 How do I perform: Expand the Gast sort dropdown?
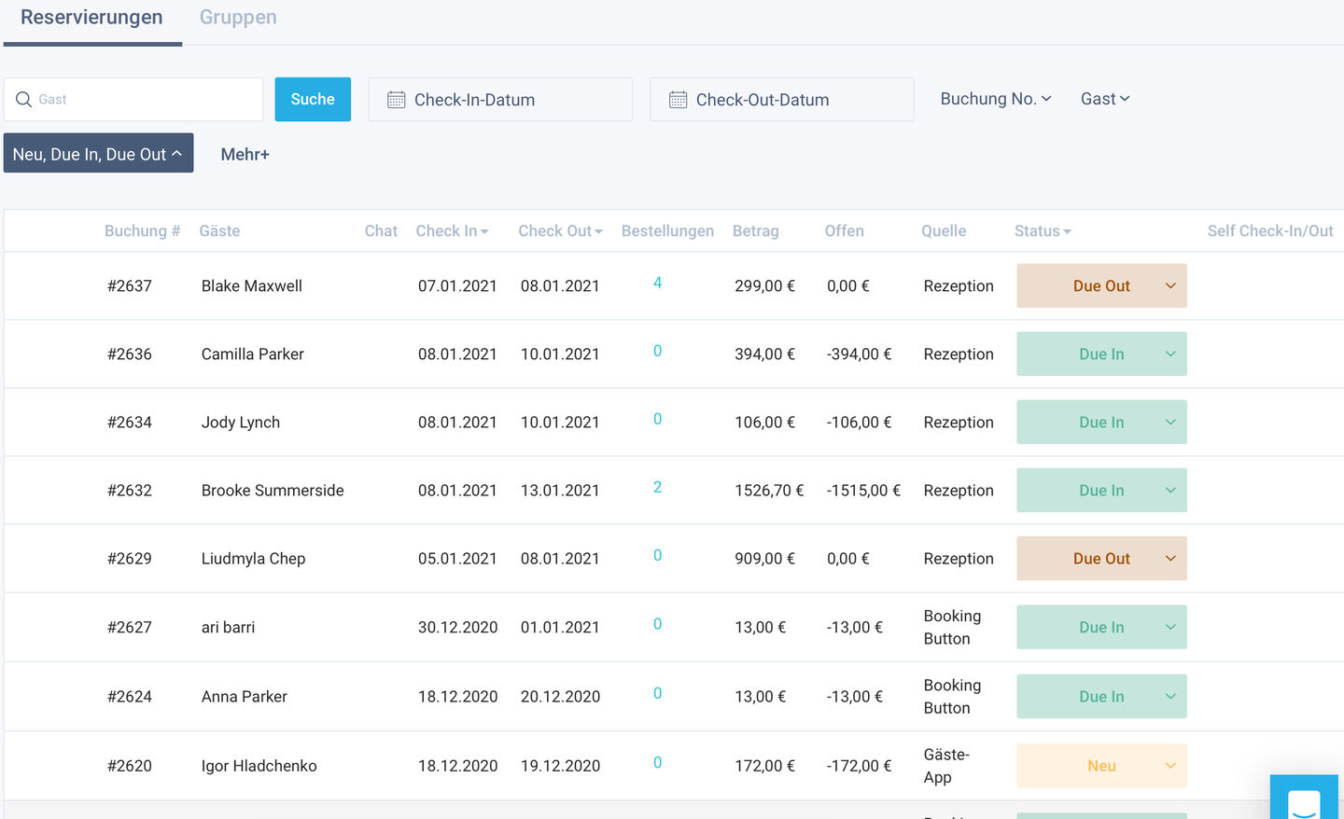click(x=1105, y=99)
